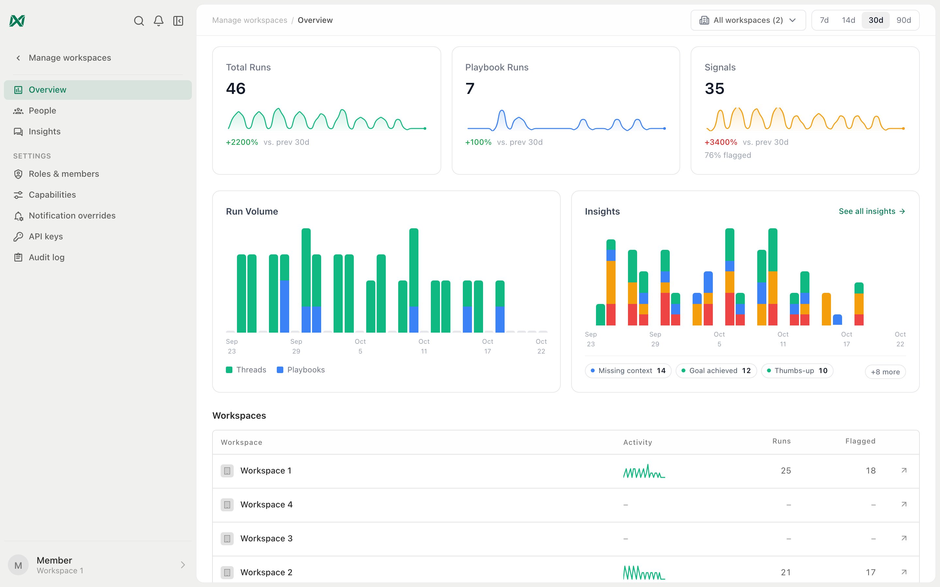Screen dimensions: 940x587
Task: Toggle Playbooks series in legend
Action: [301, 370]
